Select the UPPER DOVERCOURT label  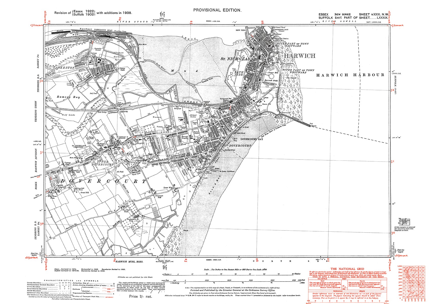105,163
